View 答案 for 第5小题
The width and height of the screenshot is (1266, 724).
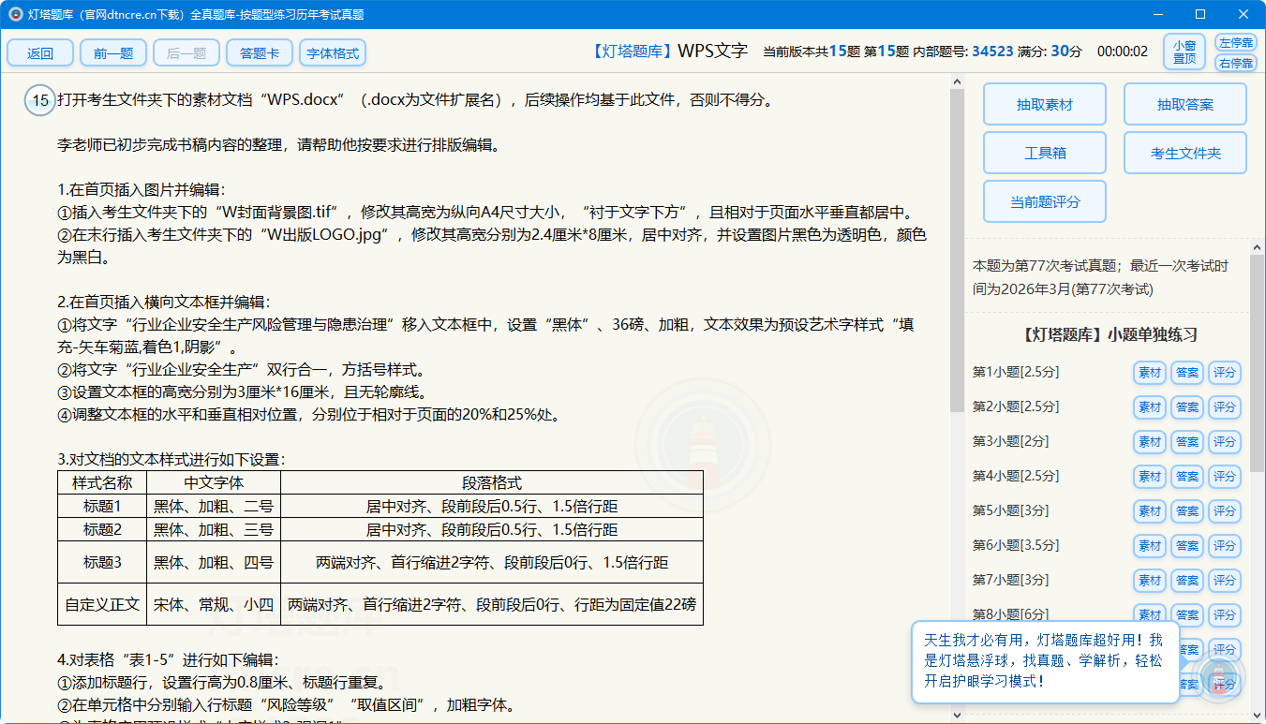(x=1187, y=511)
